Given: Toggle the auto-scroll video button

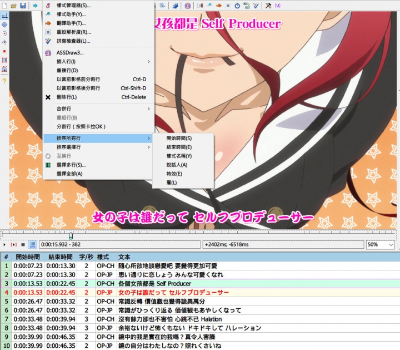Looking at the screenshot, I should pos(33,244).
